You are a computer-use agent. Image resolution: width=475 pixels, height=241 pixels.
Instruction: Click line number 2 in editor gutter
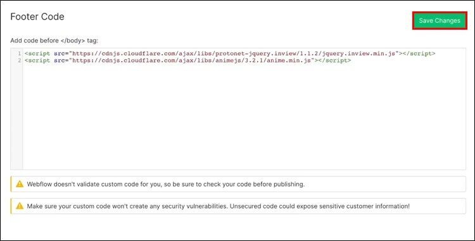click(19, 61)
